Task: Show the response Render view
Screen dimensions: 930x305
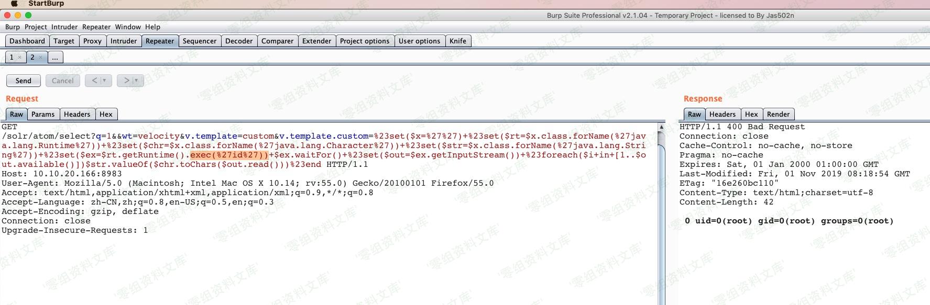Action: [x=779, y=114]
